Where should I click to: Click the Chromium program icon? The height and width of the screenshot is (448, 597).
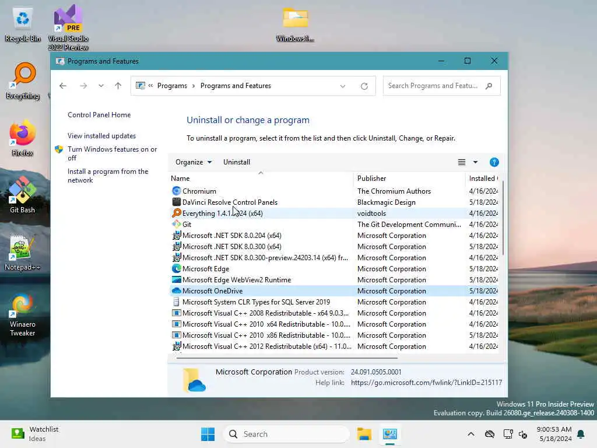[x=176, y=191]
